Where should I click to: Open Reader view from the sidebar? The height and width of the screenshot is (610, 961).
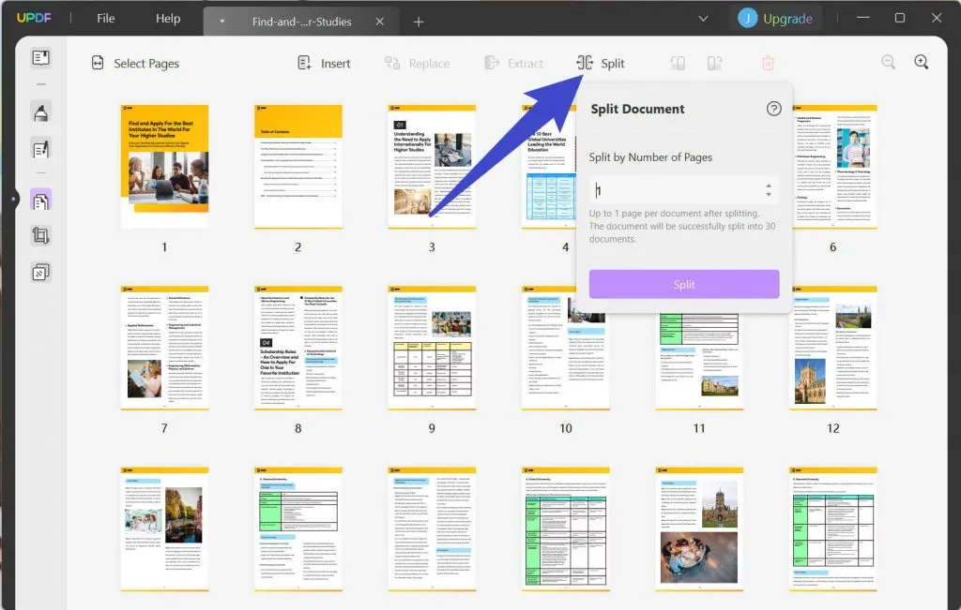point(38,57)
